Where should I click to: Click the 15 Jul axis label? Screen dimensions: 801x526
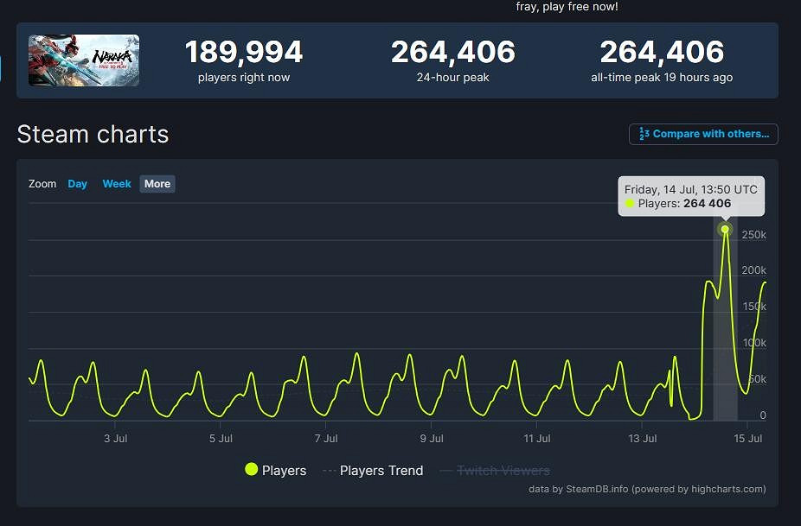pos(747,438)
